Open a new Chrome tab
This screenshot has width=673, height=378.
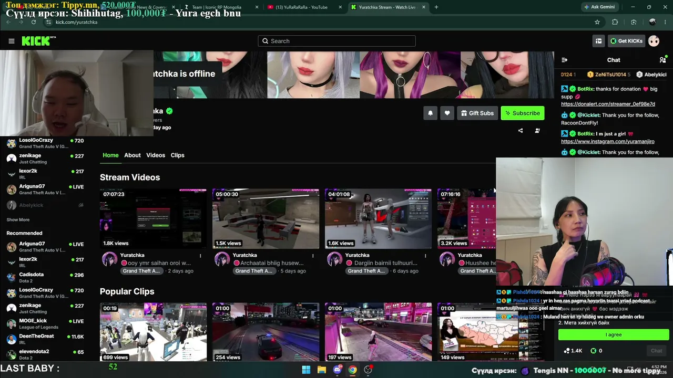pos(436,7)
